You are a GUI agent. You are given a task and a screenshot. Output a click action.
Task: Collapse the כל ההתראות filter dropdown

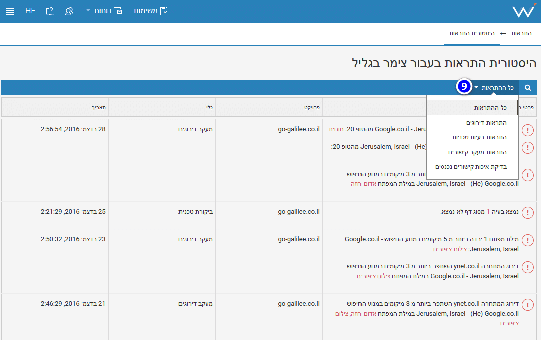(x=494, y=88)
